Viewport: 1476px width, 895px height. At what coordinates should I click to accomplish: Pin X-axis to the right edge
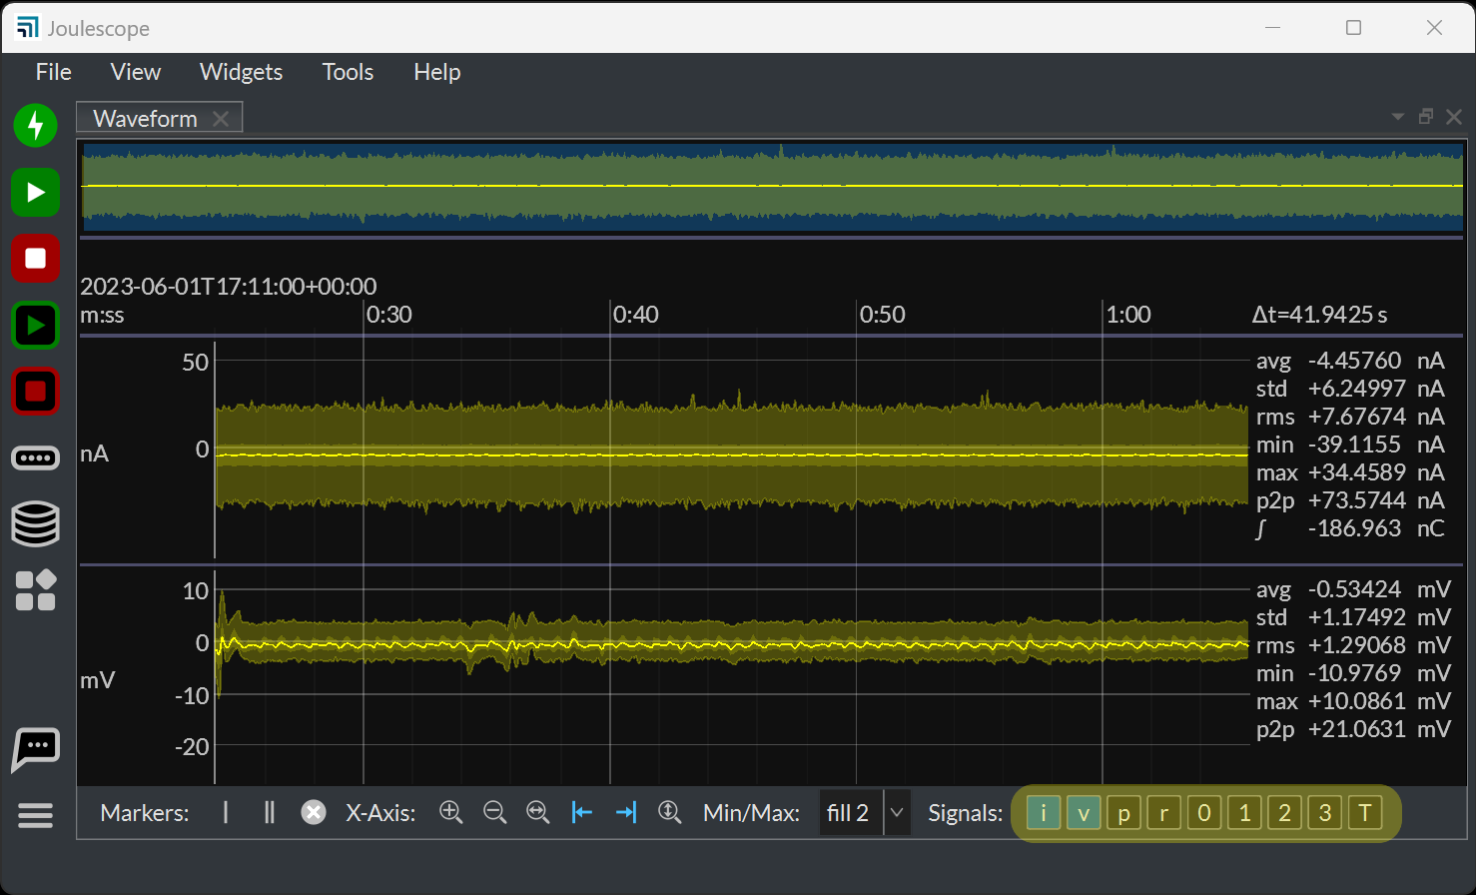click(626, 813)
